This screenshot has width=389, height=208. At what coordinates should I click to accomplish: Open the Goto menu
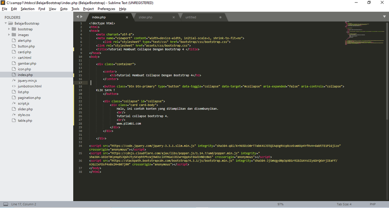point(64,9)
